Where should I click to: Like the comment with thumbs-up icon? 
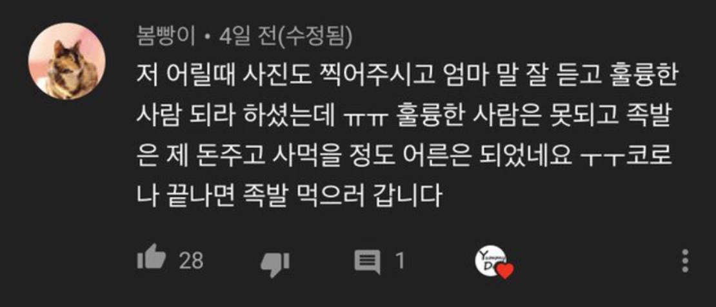pos(151,260)
